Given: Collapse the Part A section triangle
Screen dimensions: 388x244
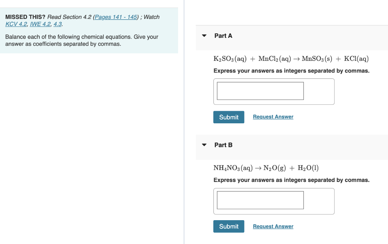Looking at the screenshot, I should pyautogui.click(x=204, y=36).
